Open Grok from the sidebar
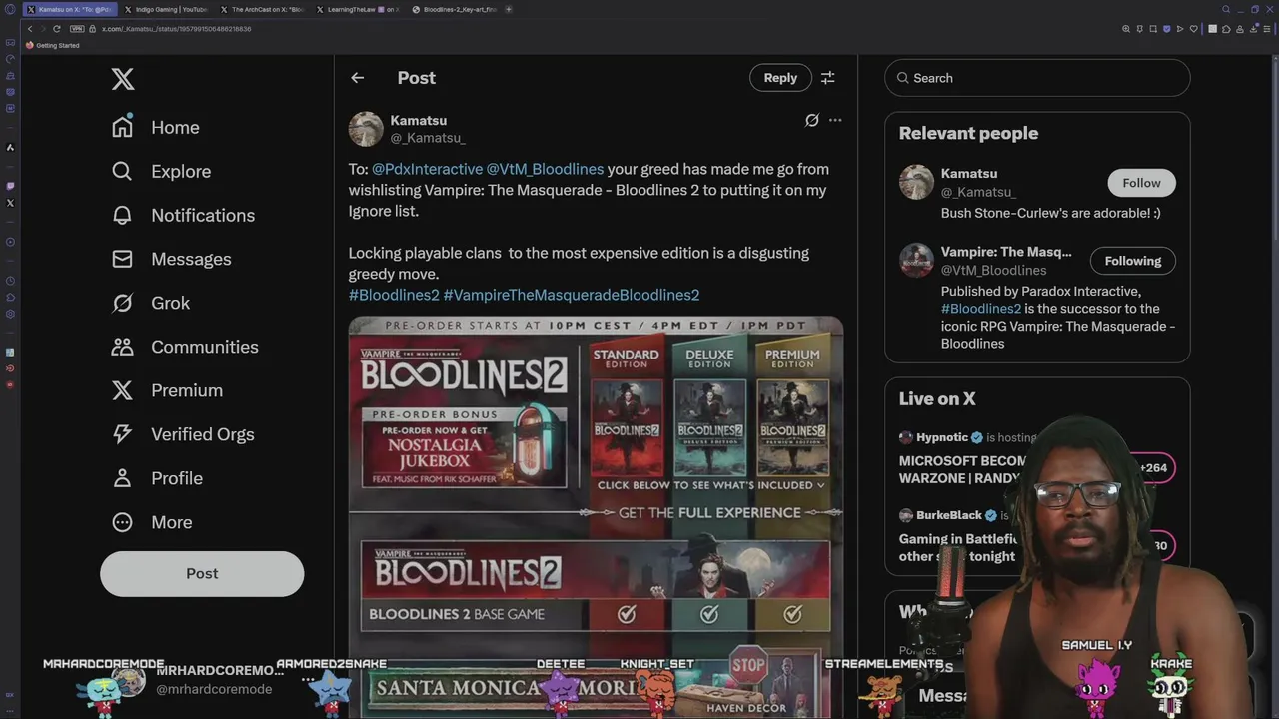1279x719 pixels. tap(150, 303)
